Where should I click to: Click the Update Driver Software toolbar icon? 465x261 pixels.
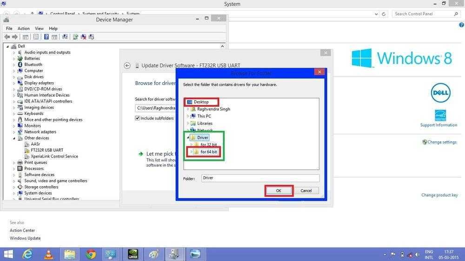(x=75, y=37)
